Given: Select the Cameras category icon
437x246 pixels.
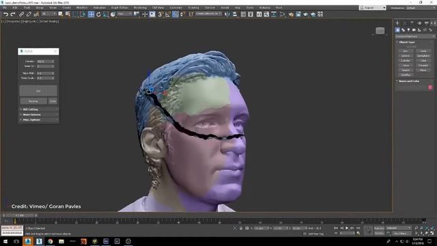Looking at the screenshot, I should point(414,30).
